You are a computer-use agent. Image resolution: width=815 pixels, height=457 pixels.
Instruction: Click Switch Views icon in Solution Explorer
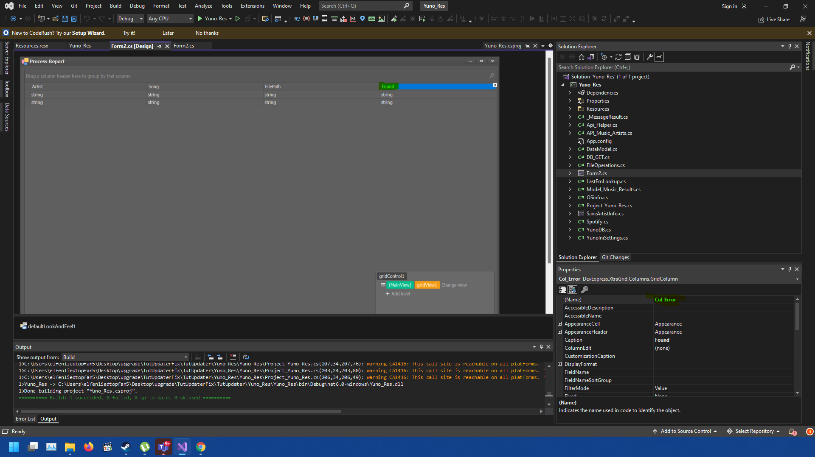pos(591,57)
